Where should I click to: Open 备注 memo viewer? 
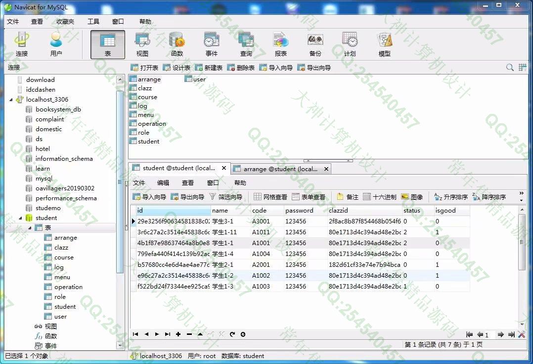(x=348, y=197)
